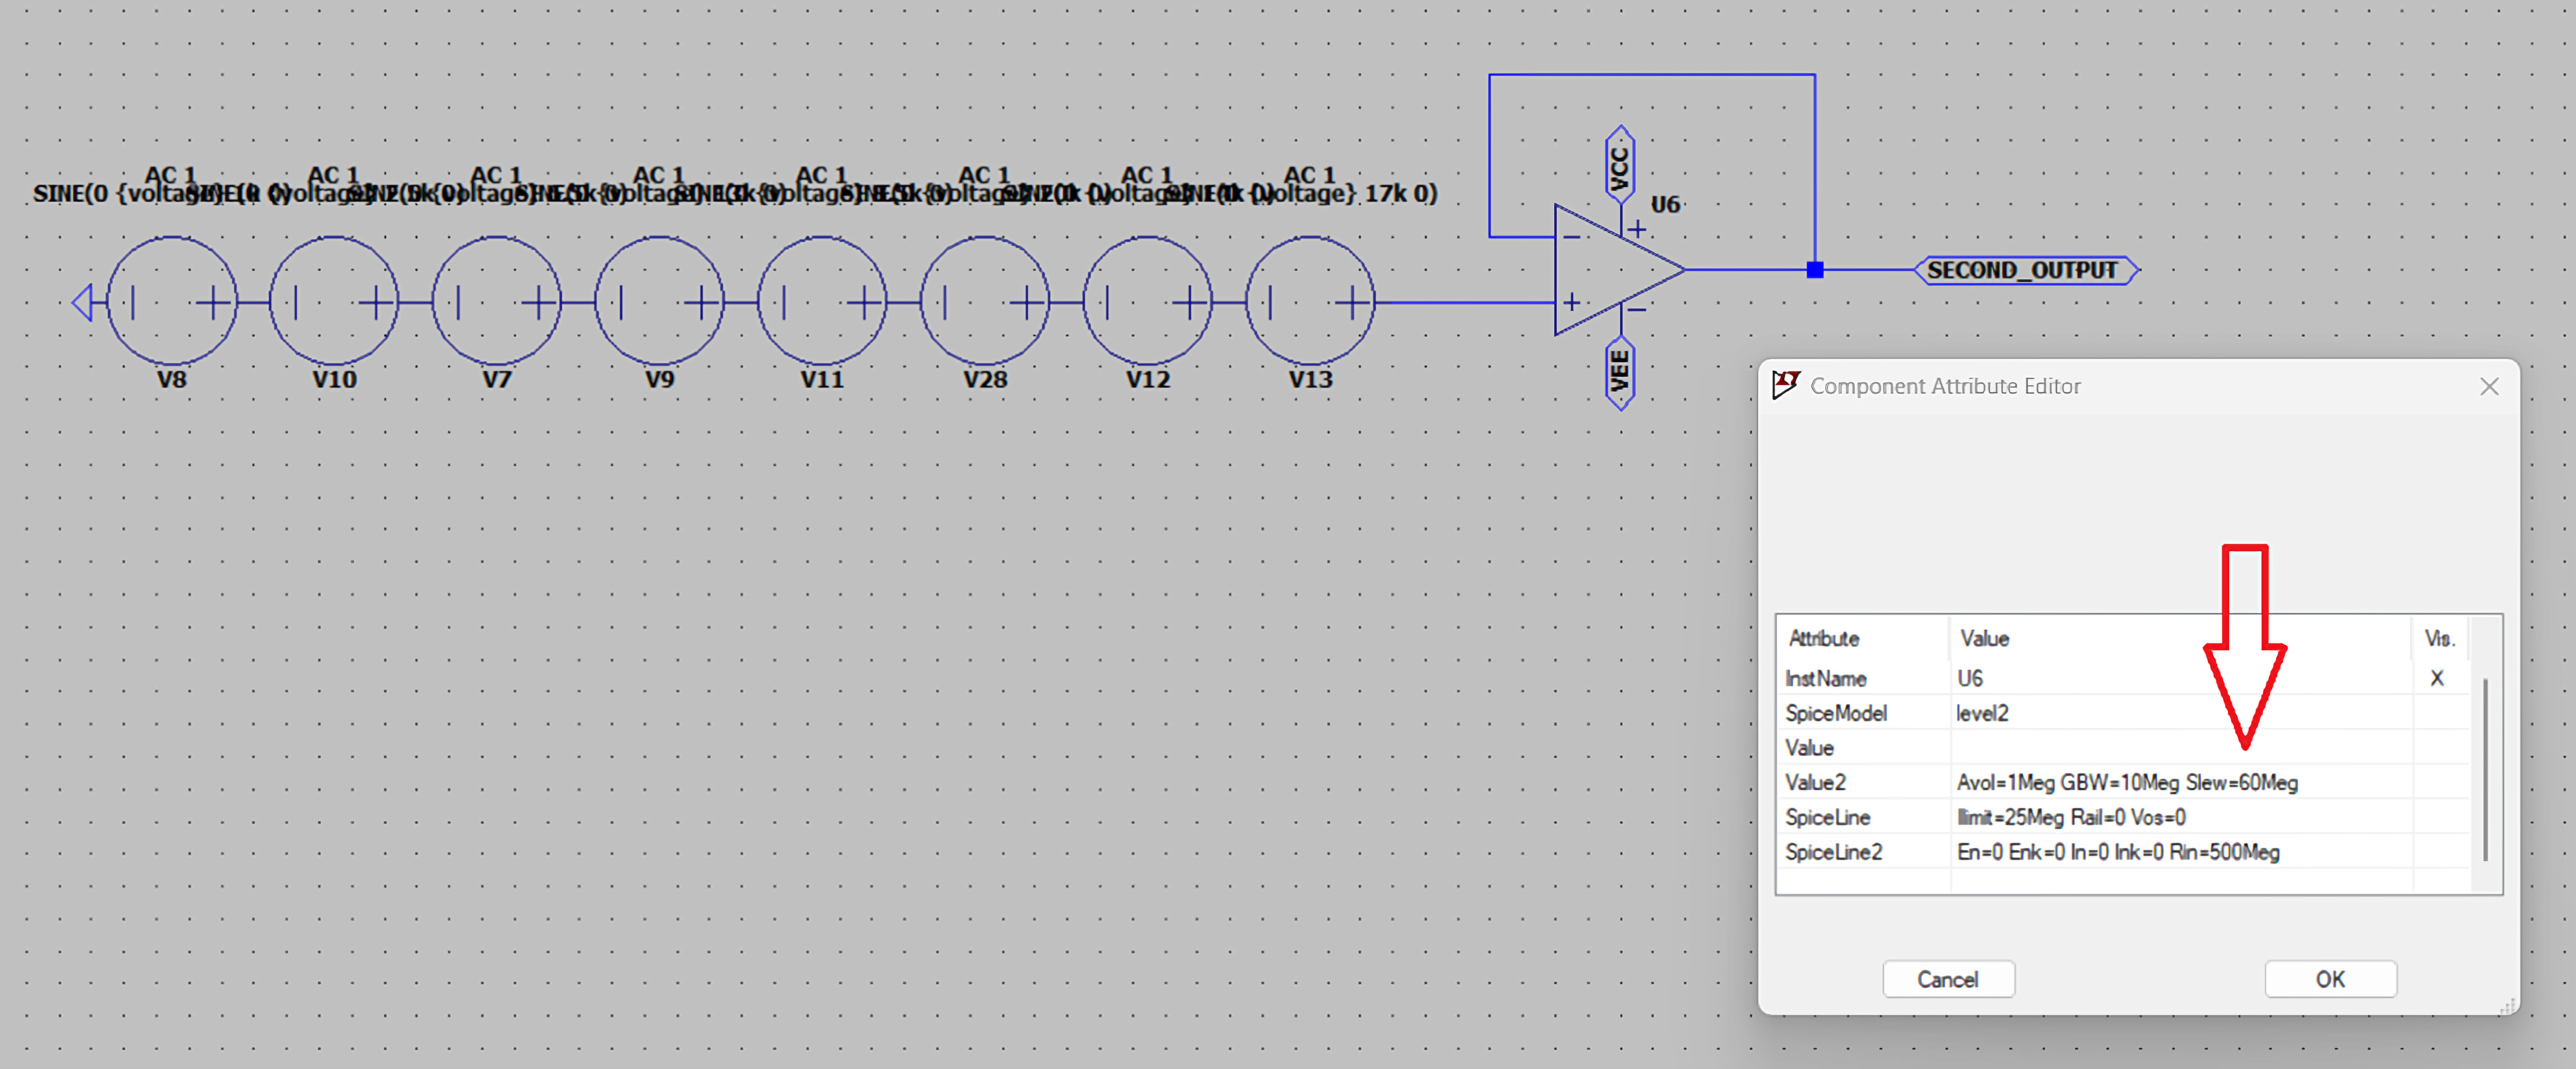The image size is (2576, 1069).
Task: Click the attribute list vertical scrollbar
Action: coord(2485,769)
